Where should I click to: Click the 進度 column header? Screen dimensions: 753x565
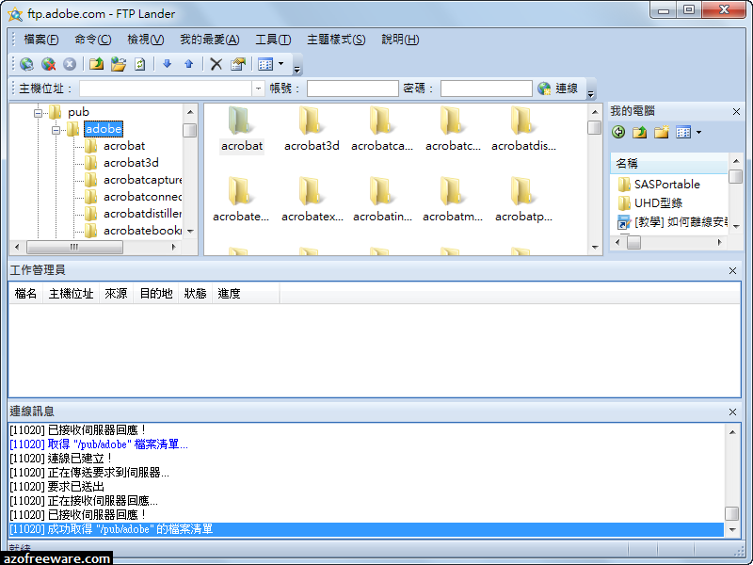pos(245,294)
